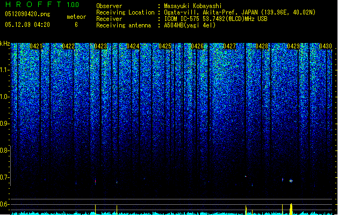
Task: Click the 1.0 frequency axis label
Action: (x=4, y=97)
